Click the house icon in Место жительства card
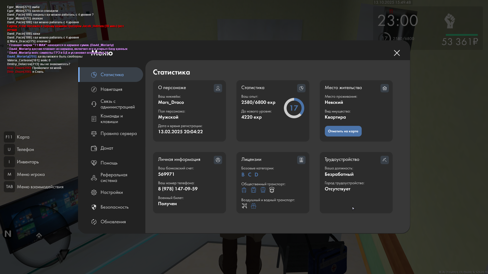 point(385,88)
